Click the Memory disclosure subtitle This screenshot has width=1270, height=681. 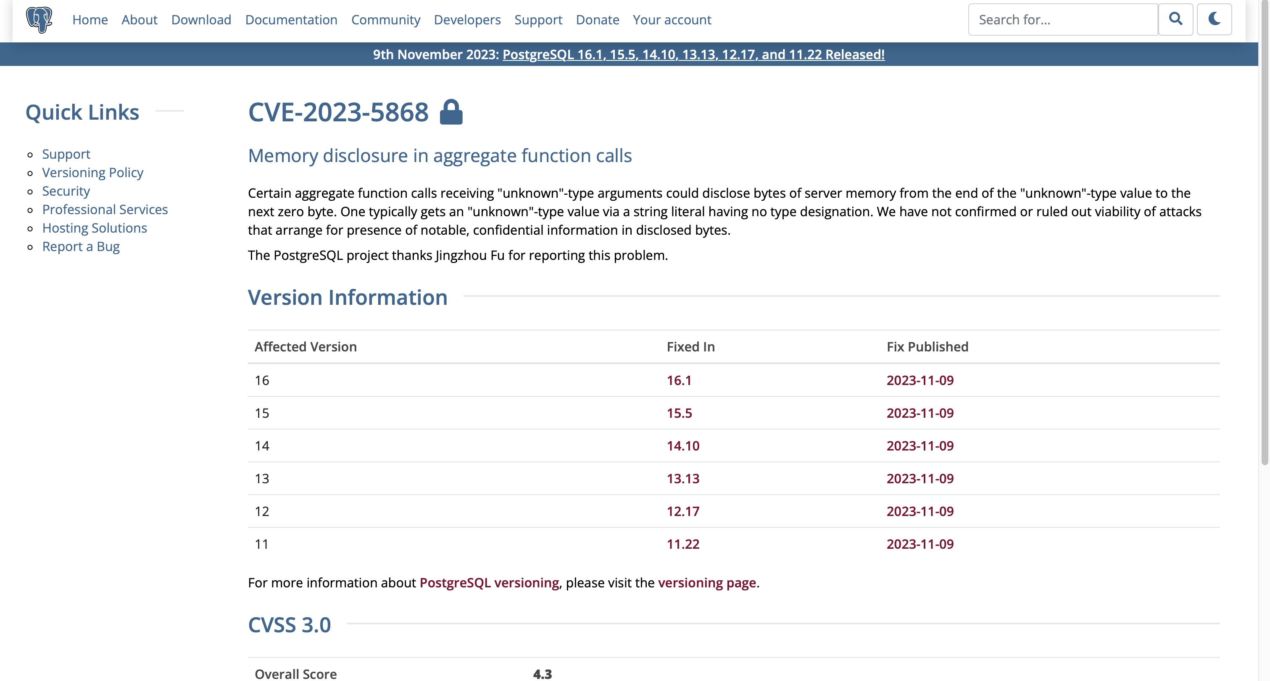point(440,156)
